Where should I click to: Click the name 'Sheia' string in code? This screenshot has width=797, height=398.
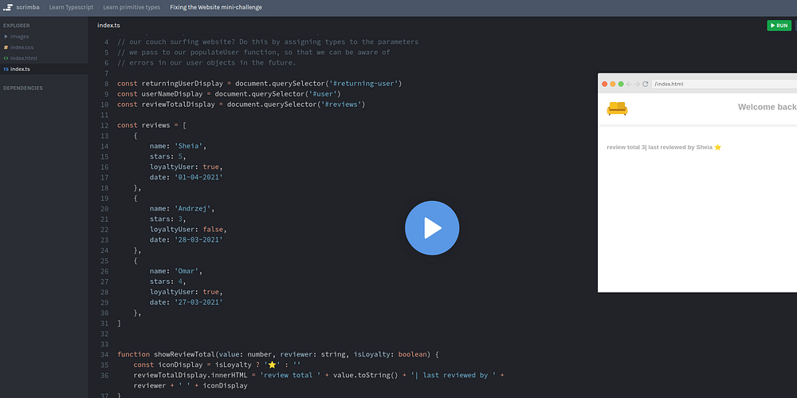coord(190,146)
